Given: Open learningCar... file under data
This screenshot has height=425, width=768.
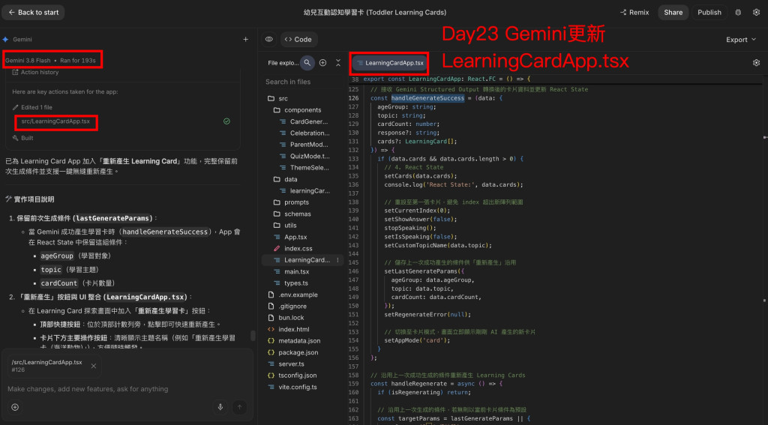Looking at the screenshot, I should [304, 191].
